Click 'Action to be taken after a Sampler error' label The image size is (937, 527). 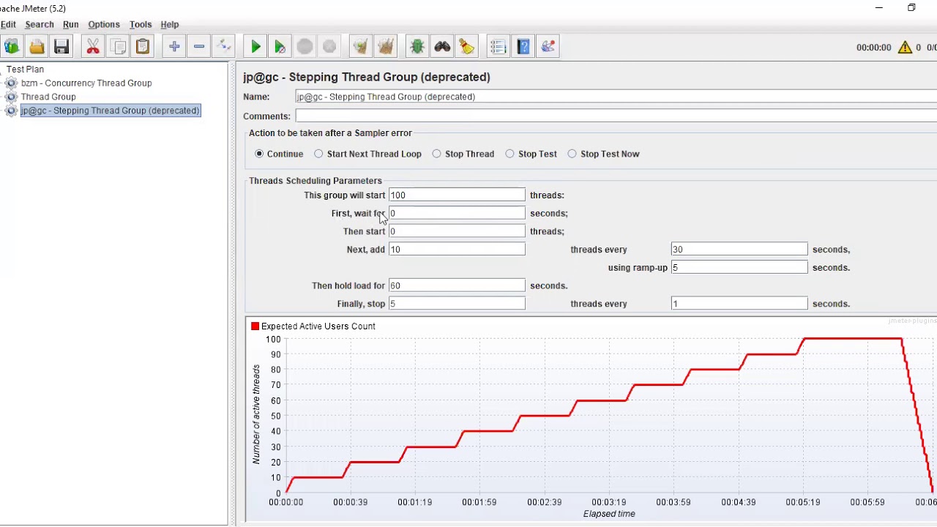click(x=330, y=133)
